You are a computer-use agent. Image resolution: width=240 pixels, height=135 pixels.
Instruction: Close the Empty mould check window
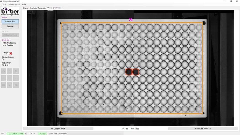click(x=237, y=1)
